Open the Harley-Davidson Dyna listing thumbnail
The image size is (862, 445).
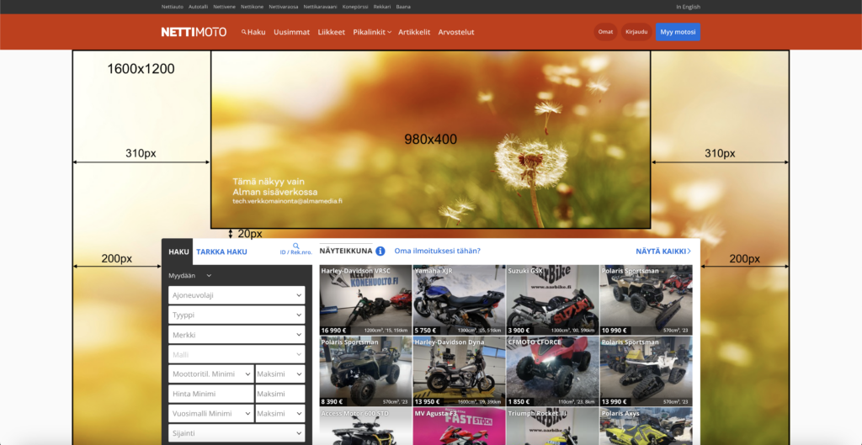pyautogui.click(x=459, y=371)
